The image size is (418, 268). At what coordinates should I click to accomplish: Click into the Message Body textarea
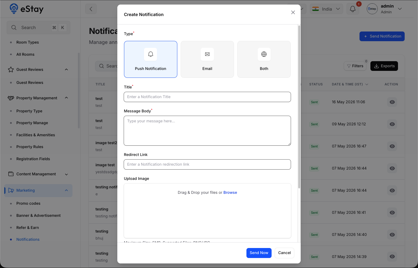click(207, 131)
